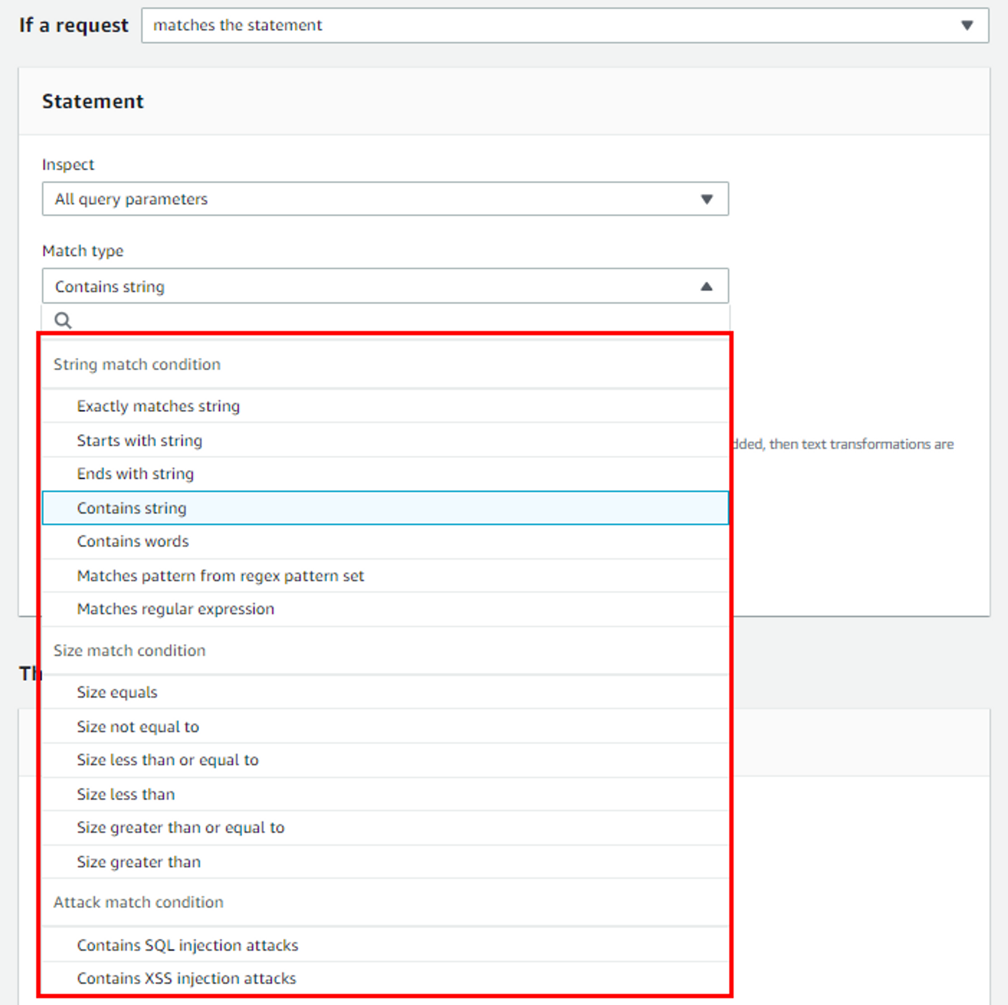Select highlighted 'Contains string' option
This screenshot has height=1005, width=1008.
pyautogui.click(x=132, y=508)
